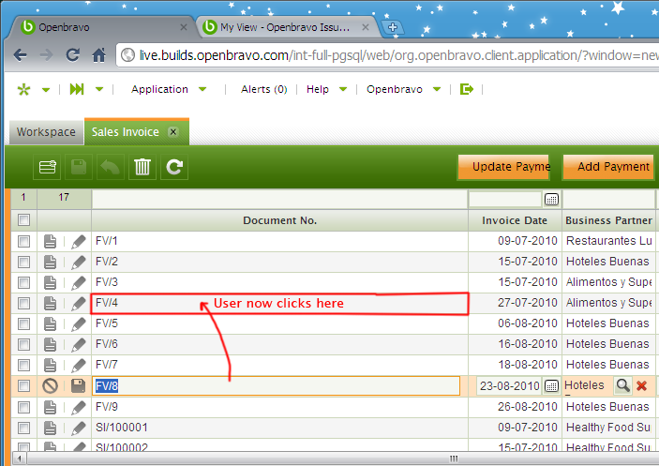Image resolution: width=659 pixels, height=466 pixels.
Task: Open invoice date filter calendar icon
Action: (x=551, y=199)
